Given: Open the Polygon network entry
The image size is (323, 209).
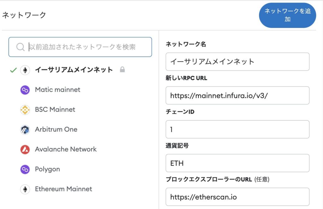Looking at the screenshot, I should [x=47, y=169].
